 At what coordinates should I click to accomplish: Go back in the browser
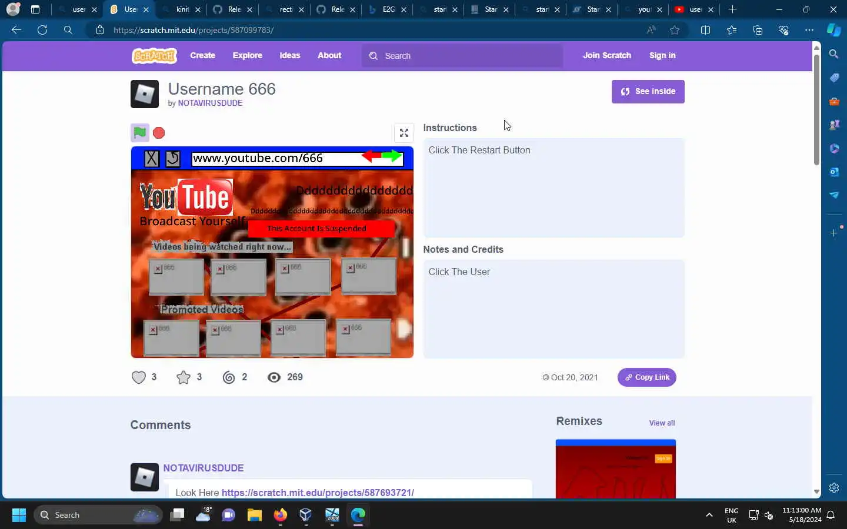click(x=16, y=30)
